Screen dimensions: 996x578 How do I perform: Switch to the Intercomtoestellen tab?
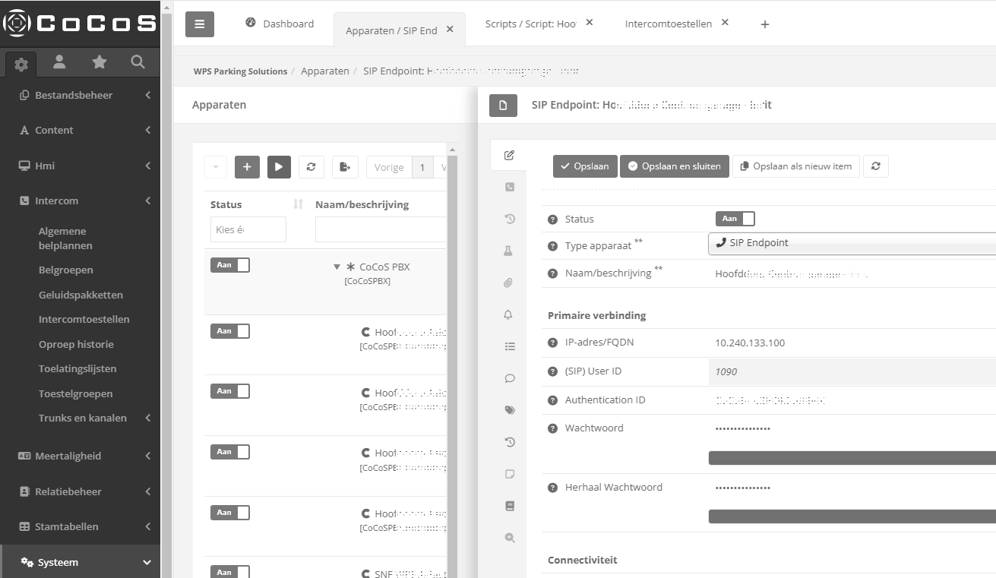coord(668,24)
